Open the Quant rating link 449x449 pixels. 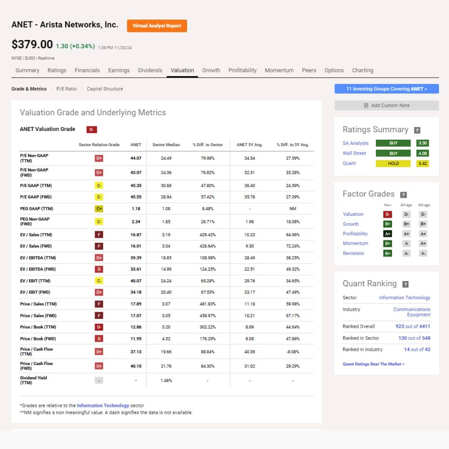click(x=349, y=163)
